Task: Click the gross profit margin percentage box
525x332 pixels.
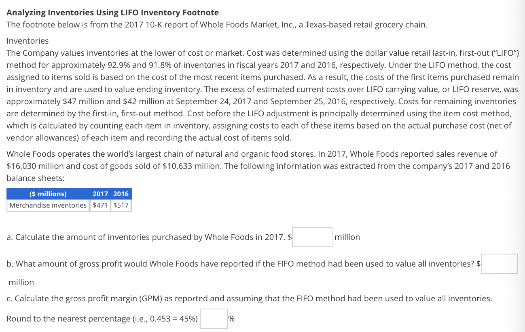Action: click(214, 318)
